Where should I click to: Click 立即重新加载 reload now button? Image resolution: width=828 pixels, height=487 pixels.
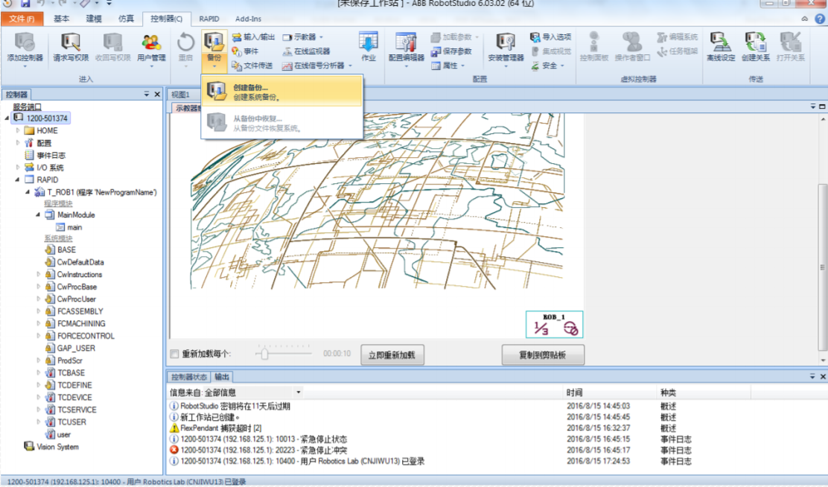[x=392, y=355]
